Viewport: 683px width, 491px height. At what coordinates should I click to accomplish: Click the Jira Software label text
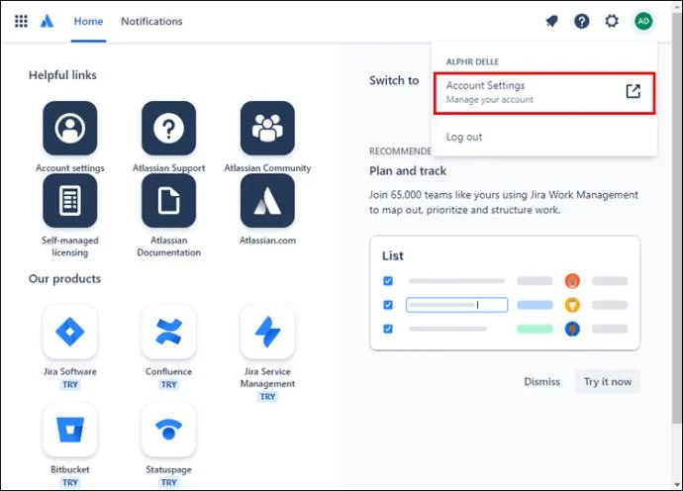[x=70, y=371]
